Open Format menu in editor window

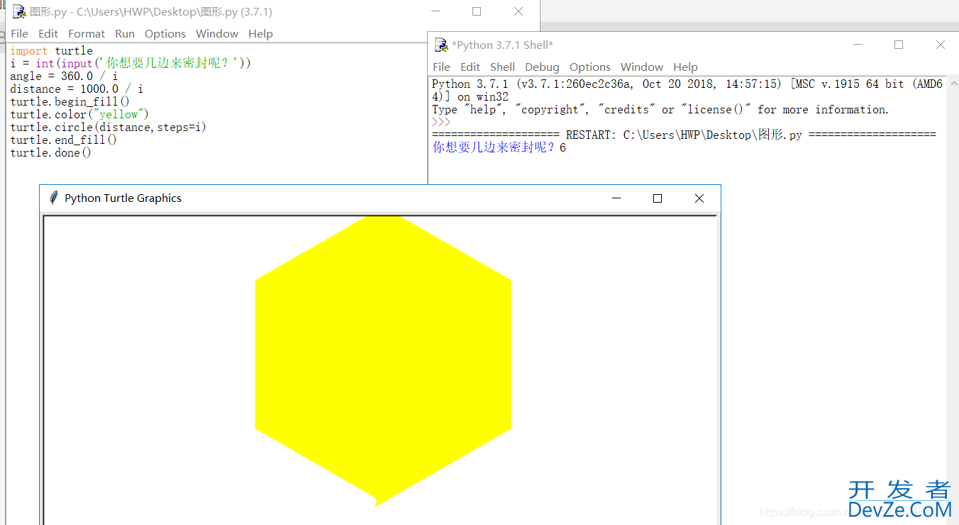click(x=87, y=33)
